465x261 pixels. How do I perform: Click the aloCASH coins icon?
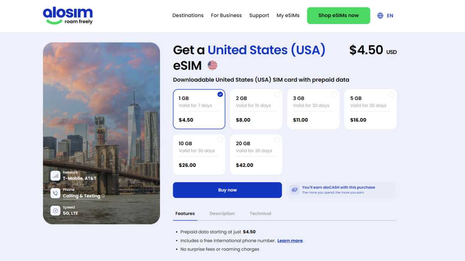pos(295,190)
